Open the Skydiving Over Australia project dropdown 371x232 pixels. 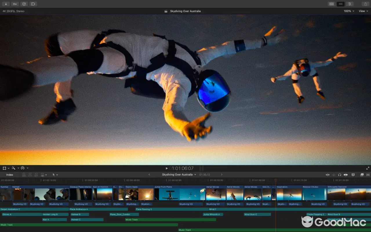179,175
